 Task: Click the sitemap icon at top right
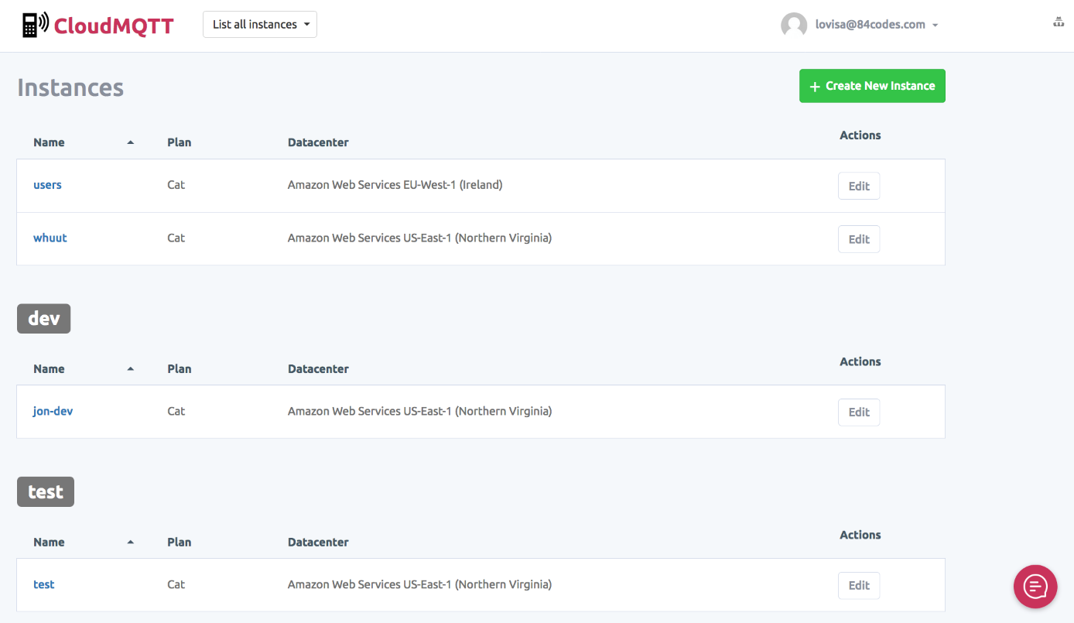point(1059,22)
